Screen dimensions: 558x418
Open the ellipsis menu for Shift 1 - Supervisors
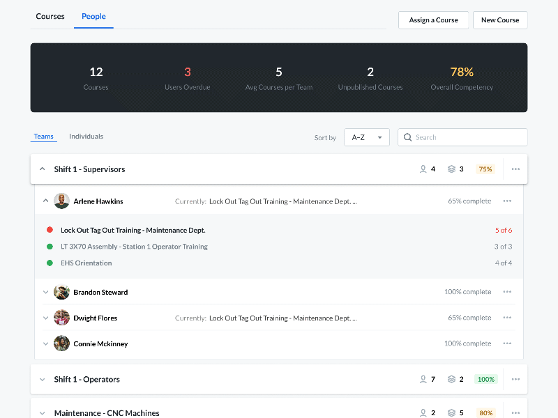point(515,169)
